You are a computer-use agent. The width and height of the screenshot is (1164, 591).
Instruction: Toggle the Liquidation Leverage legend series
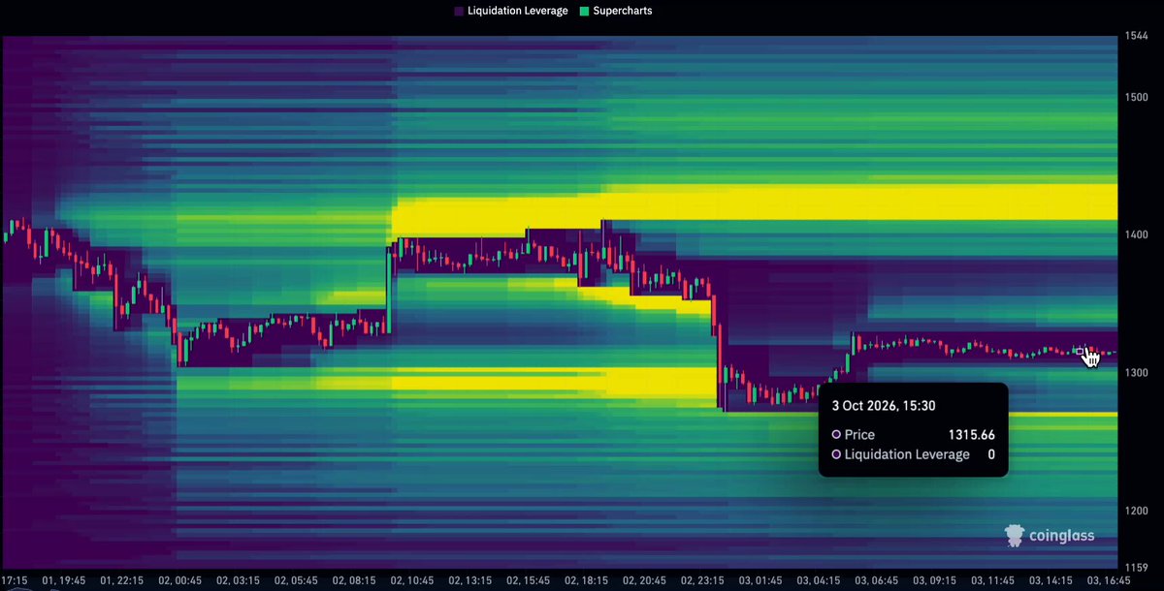(510, 11)
